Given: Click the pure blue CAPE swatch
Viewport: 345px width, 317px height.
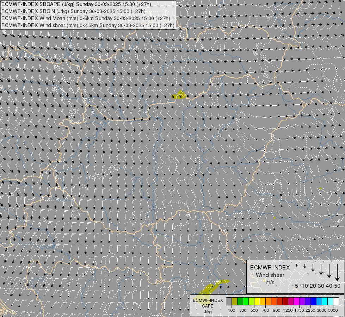Looking at the screenshot, I should (314, 301).
